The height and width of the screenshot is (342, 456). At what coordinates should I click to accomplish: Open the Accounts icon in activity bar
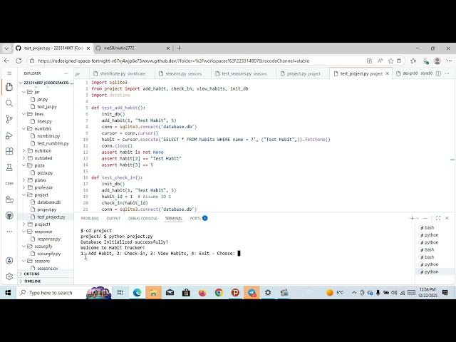pyautogui.click(x=9, y=260)
